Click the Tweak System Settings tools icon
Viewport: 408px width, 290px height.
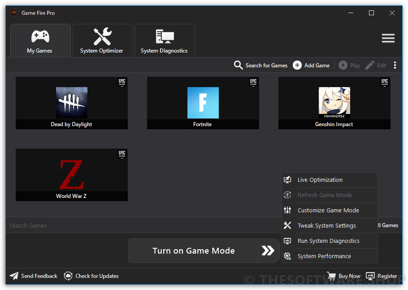287,225
